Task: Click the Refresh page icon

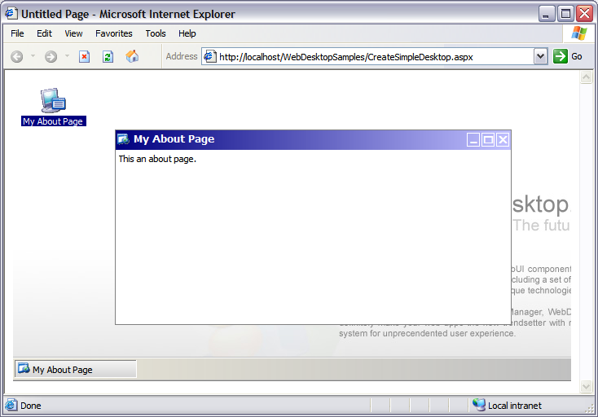Action: (108, 56)
